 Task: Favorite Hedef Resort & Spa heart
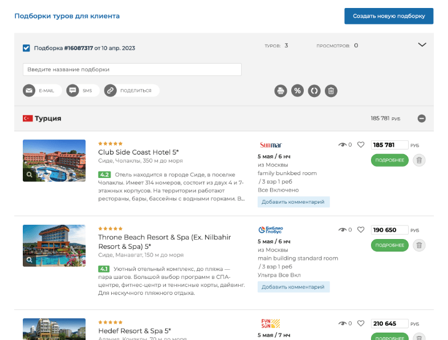[361, 323]
